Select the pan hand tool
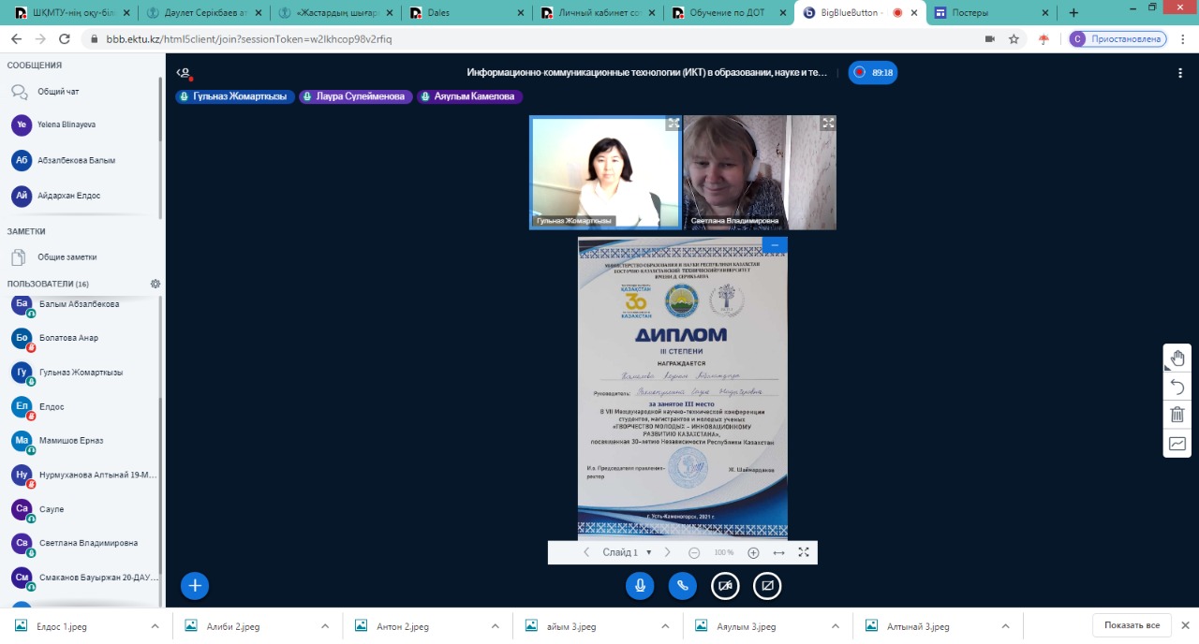1199x644 pixels. click(1177, 359)
